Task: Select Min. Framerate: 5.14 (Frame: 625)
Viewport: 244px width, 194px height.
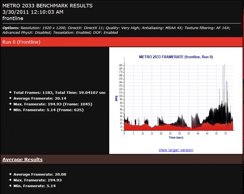Action: click(48, 110)
